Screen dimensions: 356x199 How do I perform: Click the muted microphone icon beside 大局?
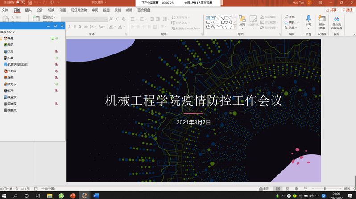[x=56, y=51]
